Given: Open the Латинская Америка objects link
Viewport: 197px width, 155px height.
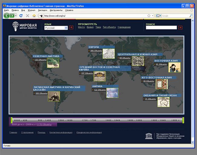Looking at the screenshot, I should tap(41, 93).
